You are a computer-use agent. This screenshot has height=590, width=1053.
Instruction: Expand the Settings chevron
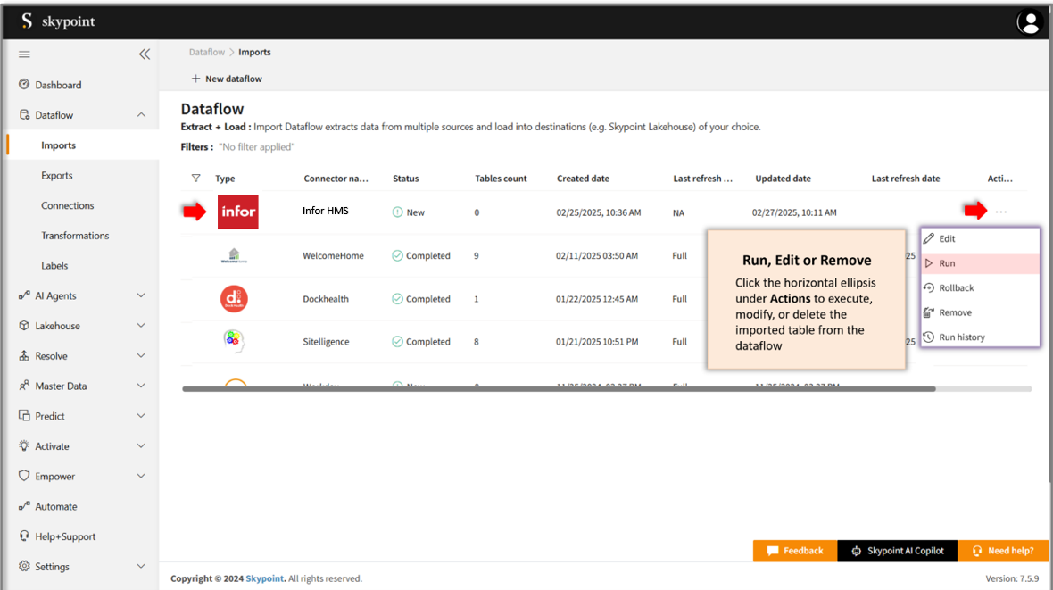click(141, 566)
